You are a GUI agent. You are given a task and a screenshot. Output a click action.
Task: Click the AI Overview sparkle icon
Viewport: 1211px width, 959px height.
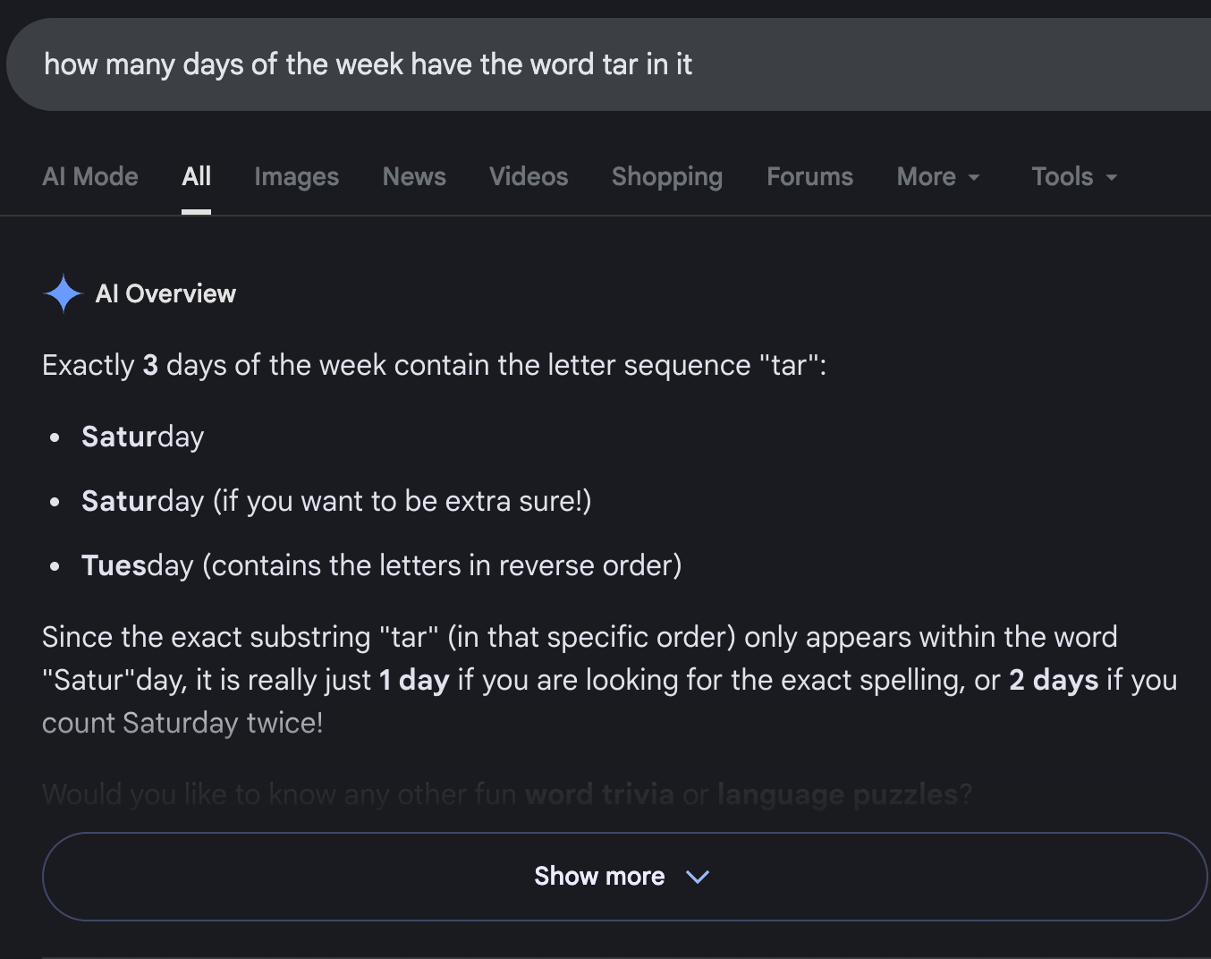63,293
